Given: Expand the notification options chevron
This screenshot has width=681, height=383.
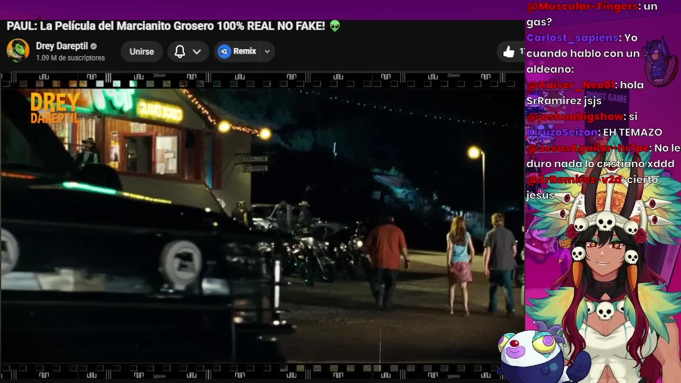Looking at the screenshot, I should pos(197,52).
